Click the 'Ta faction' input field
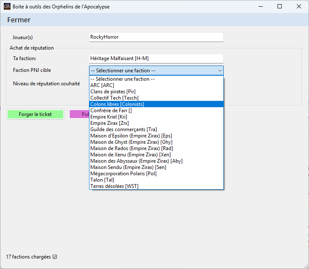 coord(156,58)
